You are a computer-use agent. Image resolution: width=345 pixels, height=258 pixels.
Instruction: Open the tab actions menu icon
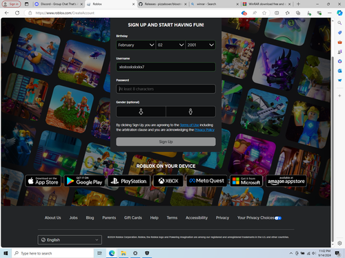click(x=27, y=4)
